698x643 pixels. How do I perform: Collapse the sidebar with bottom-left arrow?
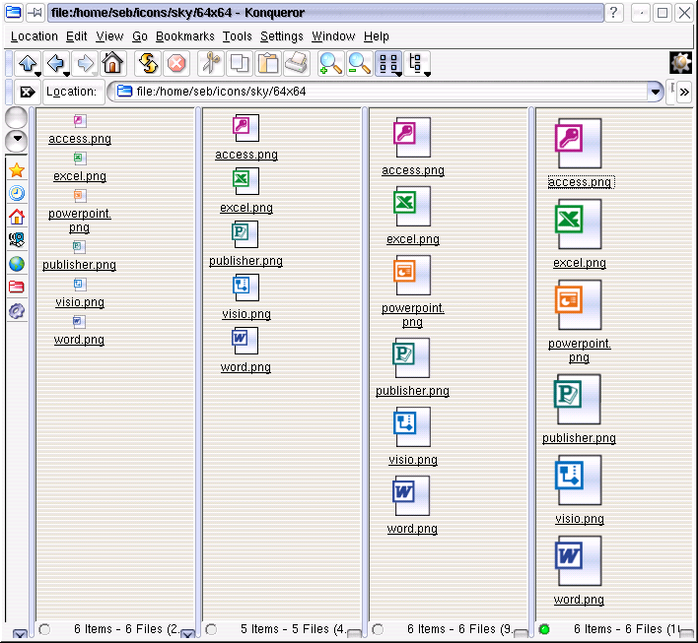(20, 634)
